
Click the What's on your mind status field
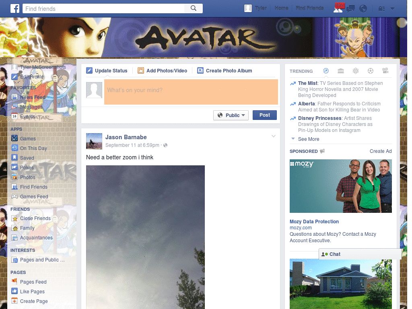[191, 92]
